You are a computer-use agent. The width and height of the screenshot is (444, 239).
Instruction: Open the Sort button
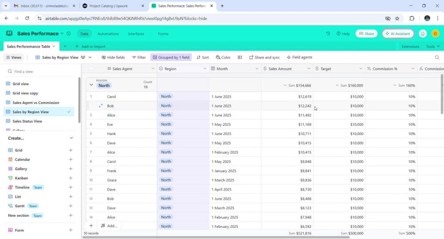(x=203, y=57)
